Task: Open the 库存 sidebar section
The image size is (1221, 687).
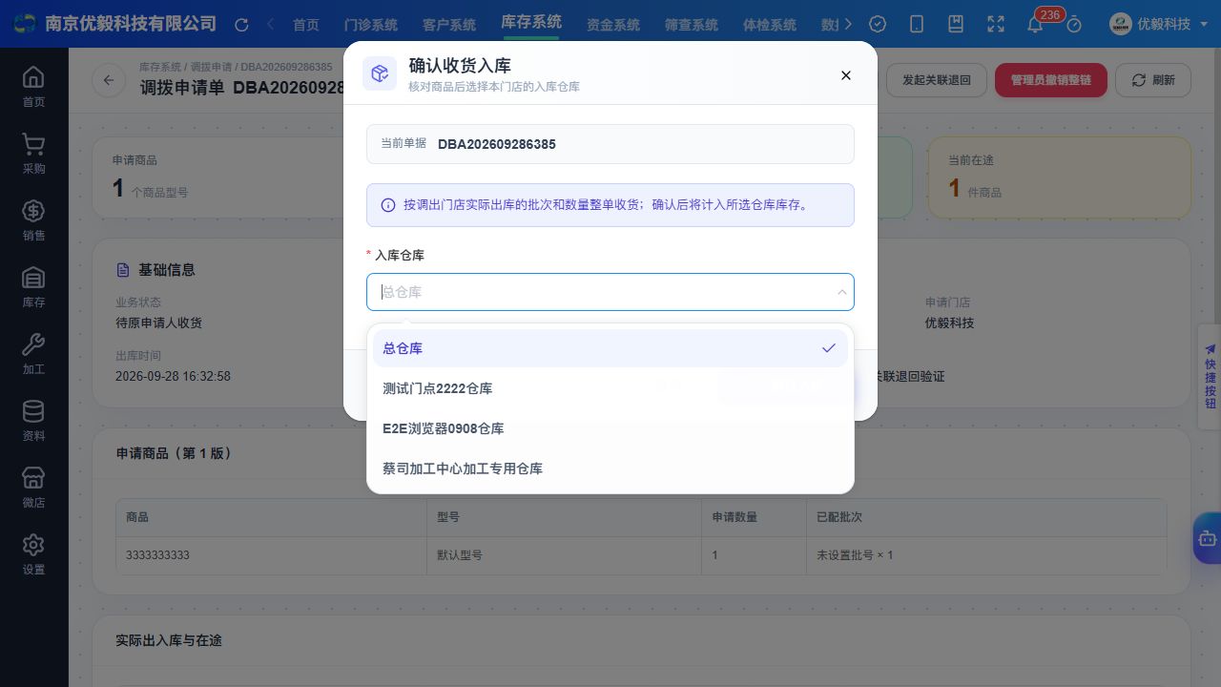Action: click(x=33, y=286)
